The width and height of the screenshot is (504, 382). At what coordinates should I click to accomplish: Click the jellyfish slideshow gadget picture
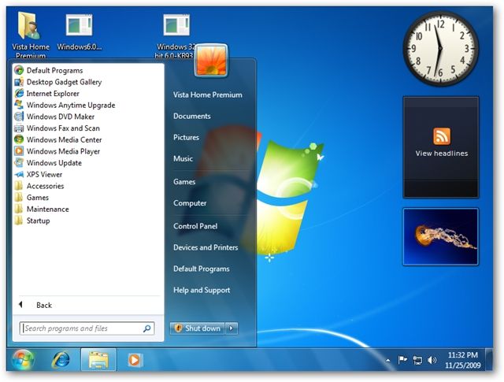pos(441,236)
